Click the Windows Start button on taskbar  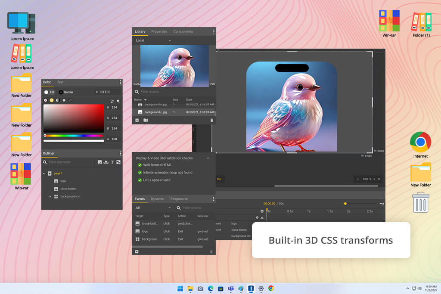click(180, 288)
